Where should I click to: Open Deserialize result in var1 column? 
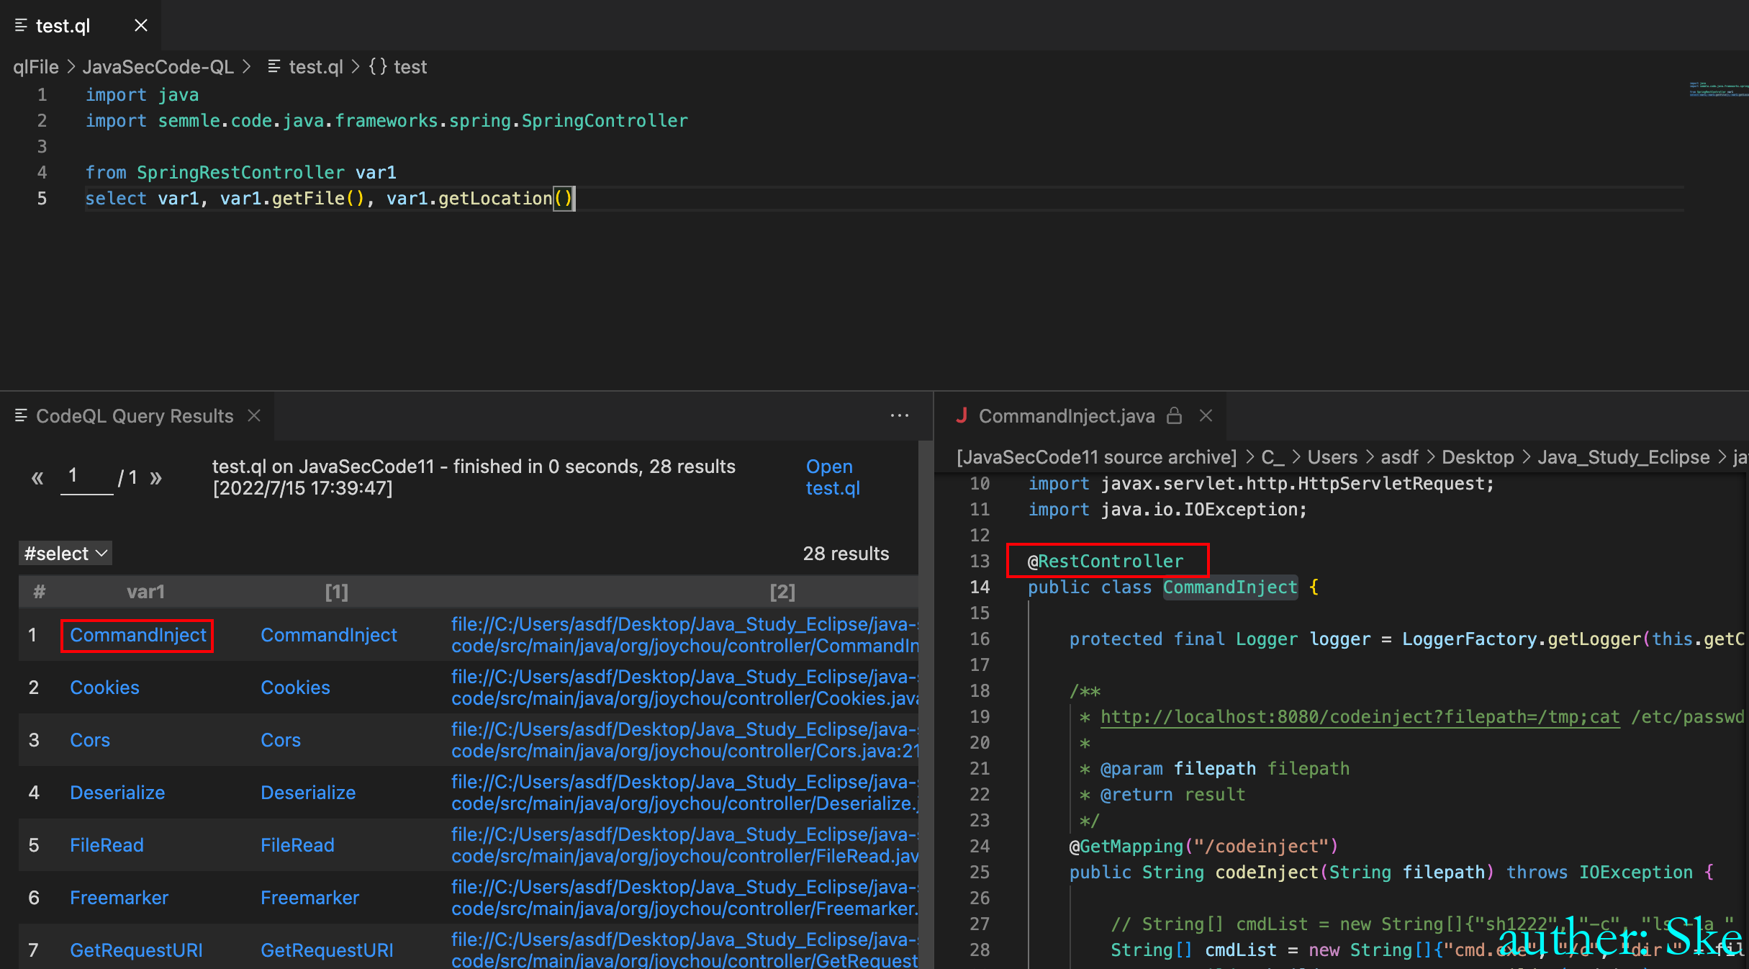pyautogui.click(x=117, y=793)
